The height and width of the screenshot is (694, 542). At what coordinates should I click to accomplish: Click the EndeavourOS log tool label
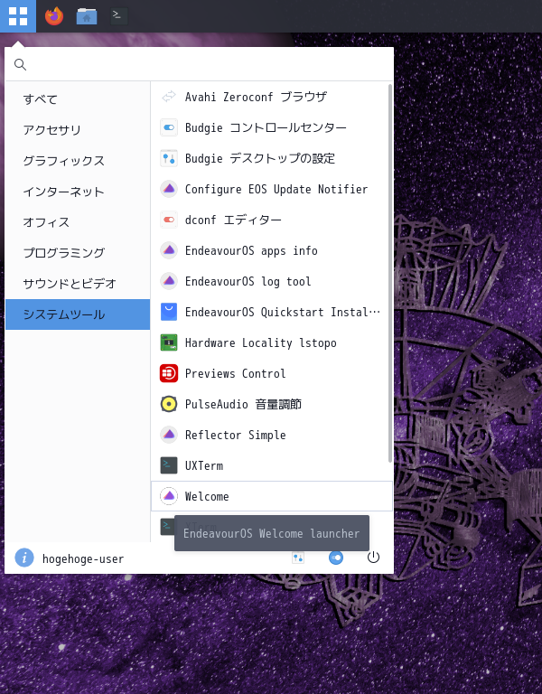coord(248,282)
